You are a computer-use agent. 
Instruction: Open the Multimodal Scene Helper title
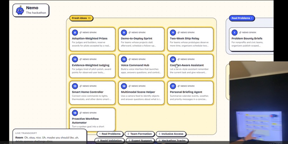[138, 92]
